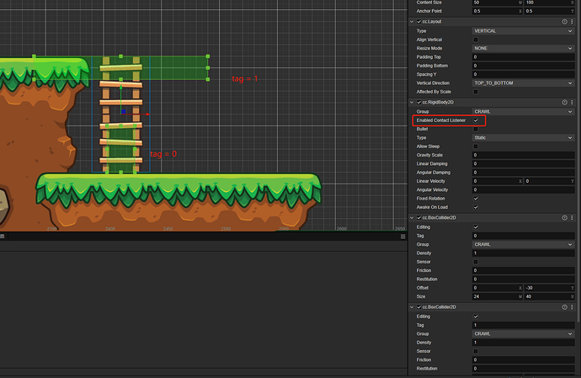Collapse the cc.RigidBody2D component section
The height and width of the screenshot is (378, 581).
click(x=413, y=102)
